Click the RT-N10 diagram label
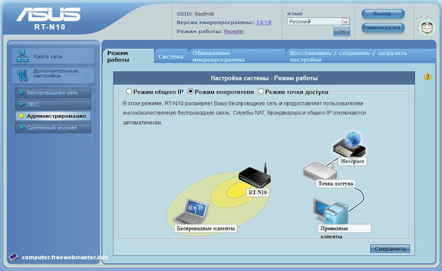This screenshot has width=442, height=271. (x=258, y=192)
